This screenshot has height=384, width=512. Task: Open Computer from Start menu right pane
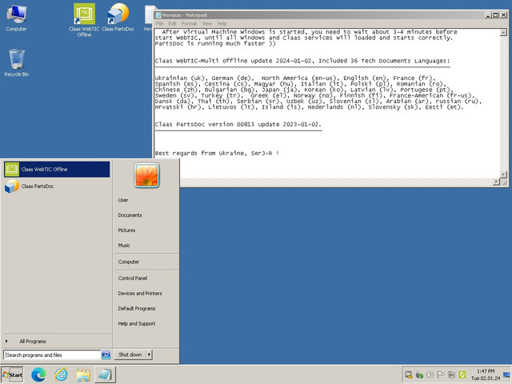click(x=129, y=262)
